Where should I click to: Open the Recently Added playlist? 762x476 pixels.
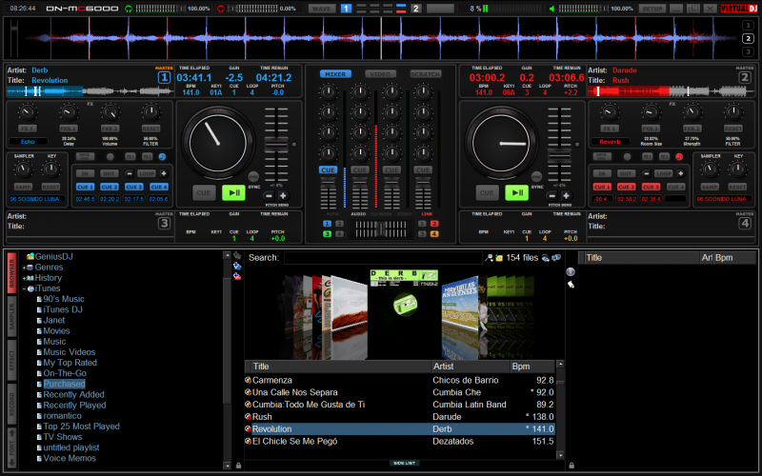tap(74, 394)
